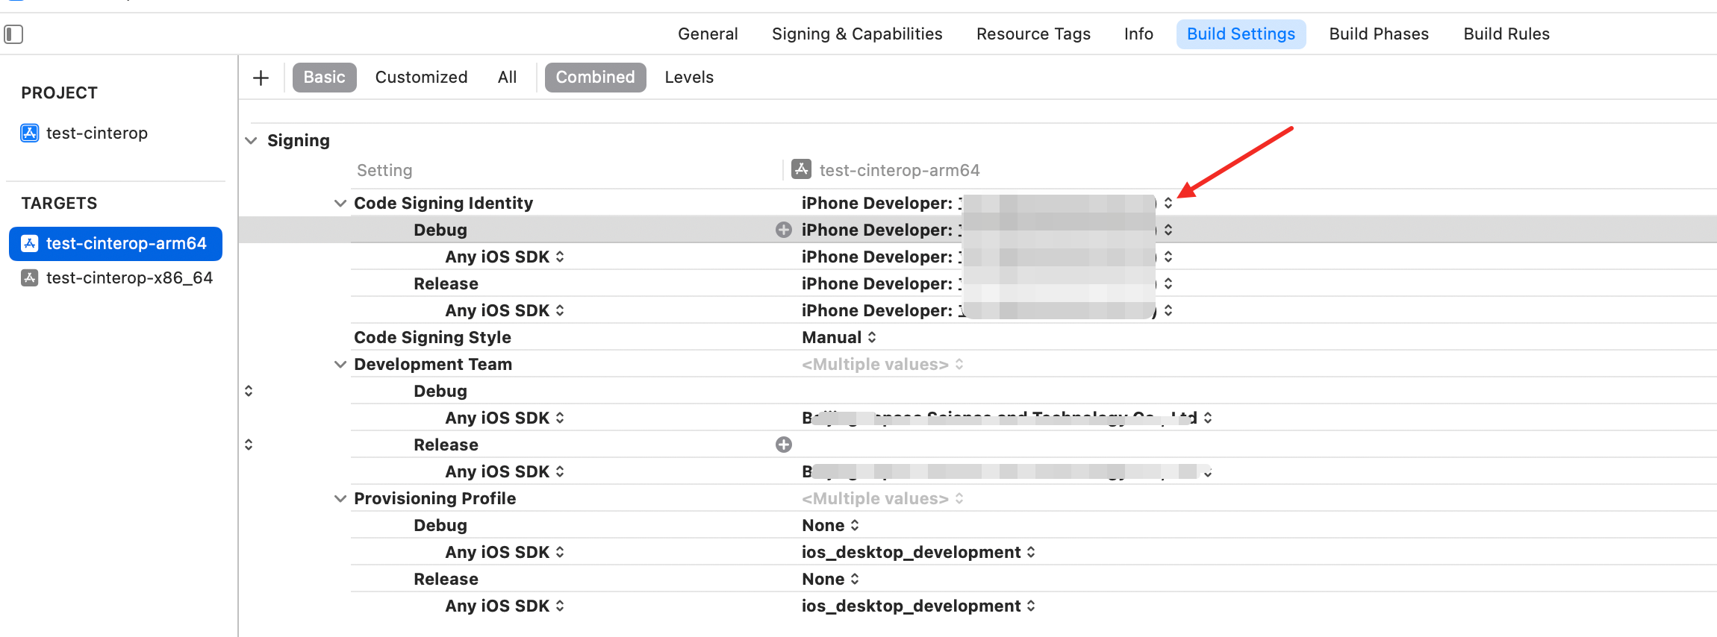The image size is (1717, 637).
Task: Add a build setting with plus button
Action: (x=261, y=78)
